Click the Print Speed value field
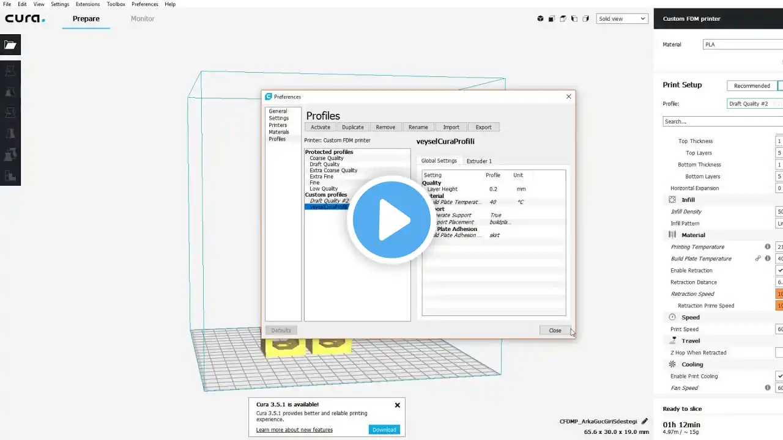Viewport: 783px width, 440px height. coord(779,329)
